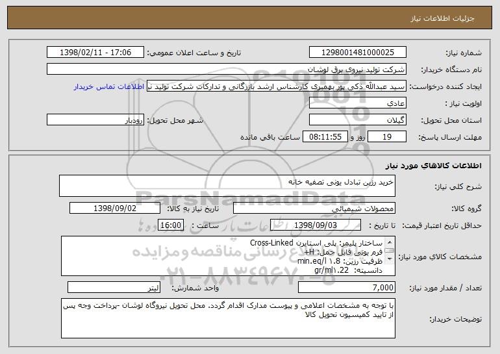Click the label شماره نیاز
This screenshot has width=500, height=354.
click(x=464, y=53)
